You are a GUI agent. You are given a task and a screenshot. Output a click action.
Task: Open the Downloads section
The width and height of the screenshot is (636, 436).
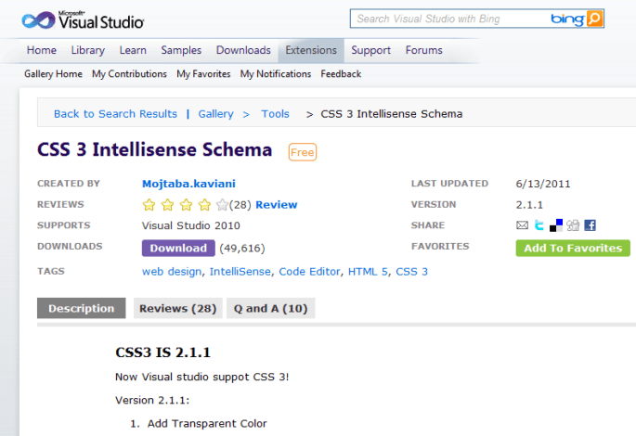243,50
